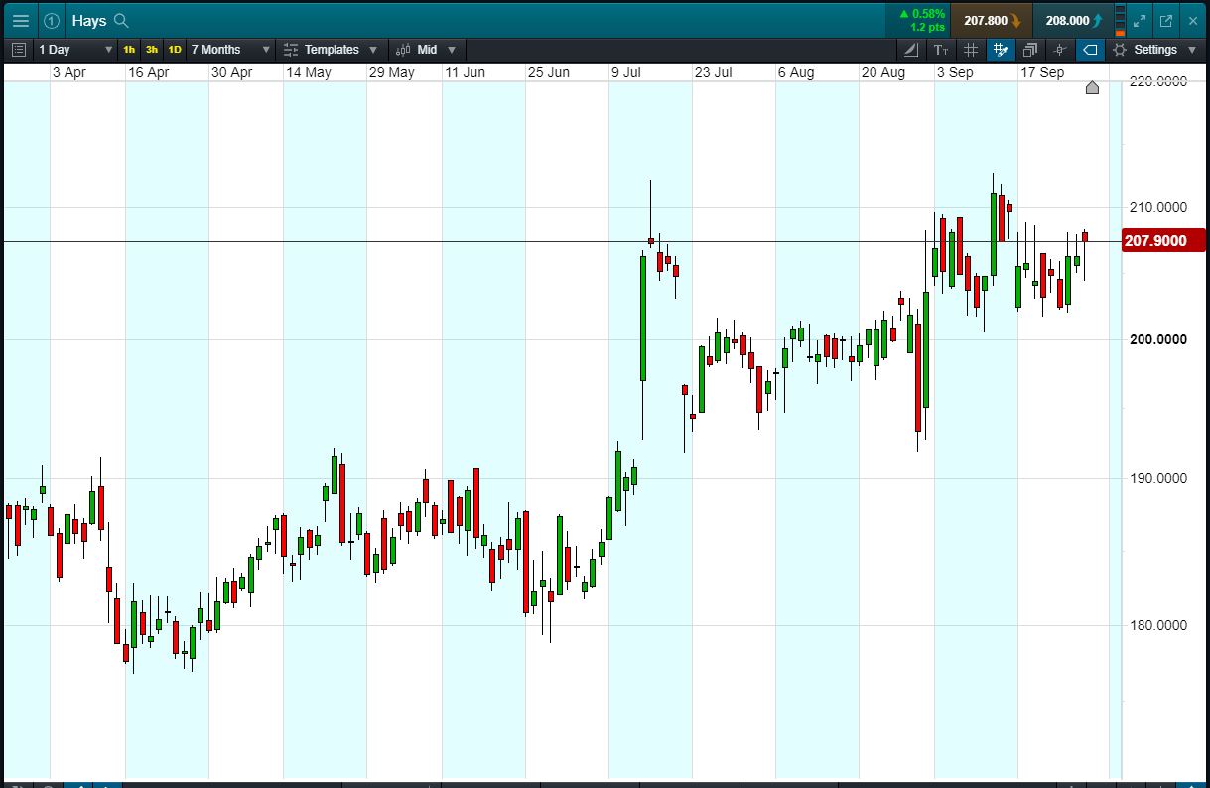This screenshot has width=1210, height=788.
Task: Click the 17 Sep date label
Action: point(1042,72)
